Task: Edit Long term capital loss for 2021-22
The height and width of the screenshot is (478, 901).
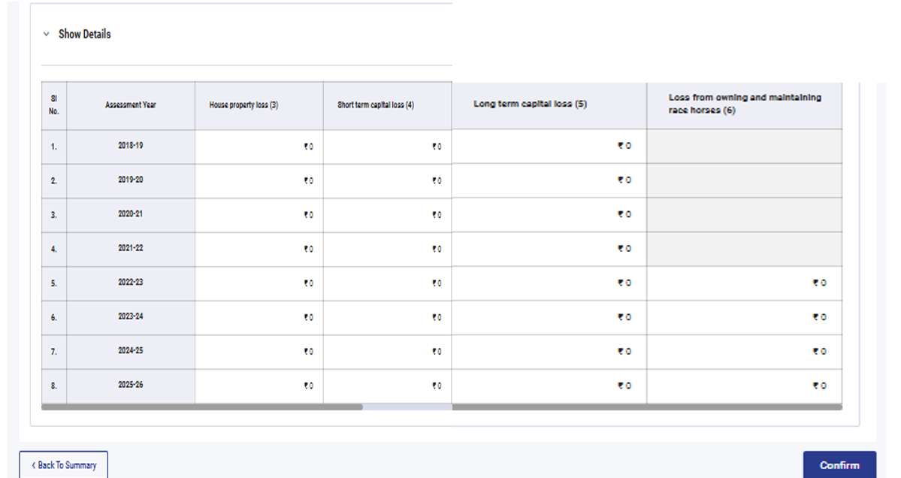Action: click(549, 249)
